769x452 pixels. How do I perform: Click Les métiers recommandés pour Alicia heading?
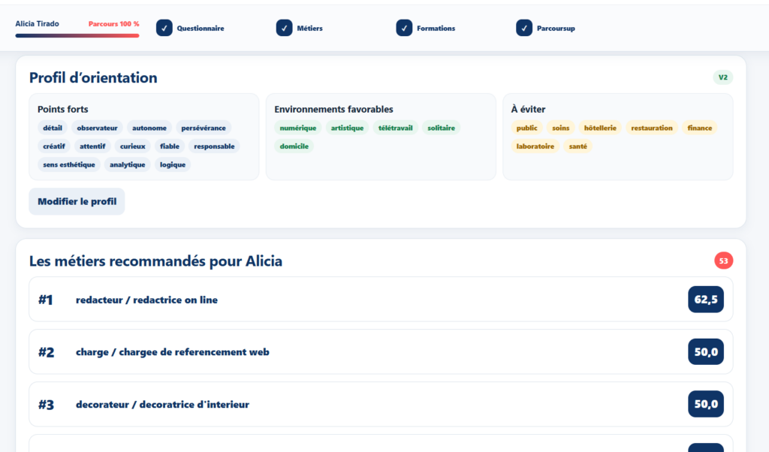tap(155, 261)
